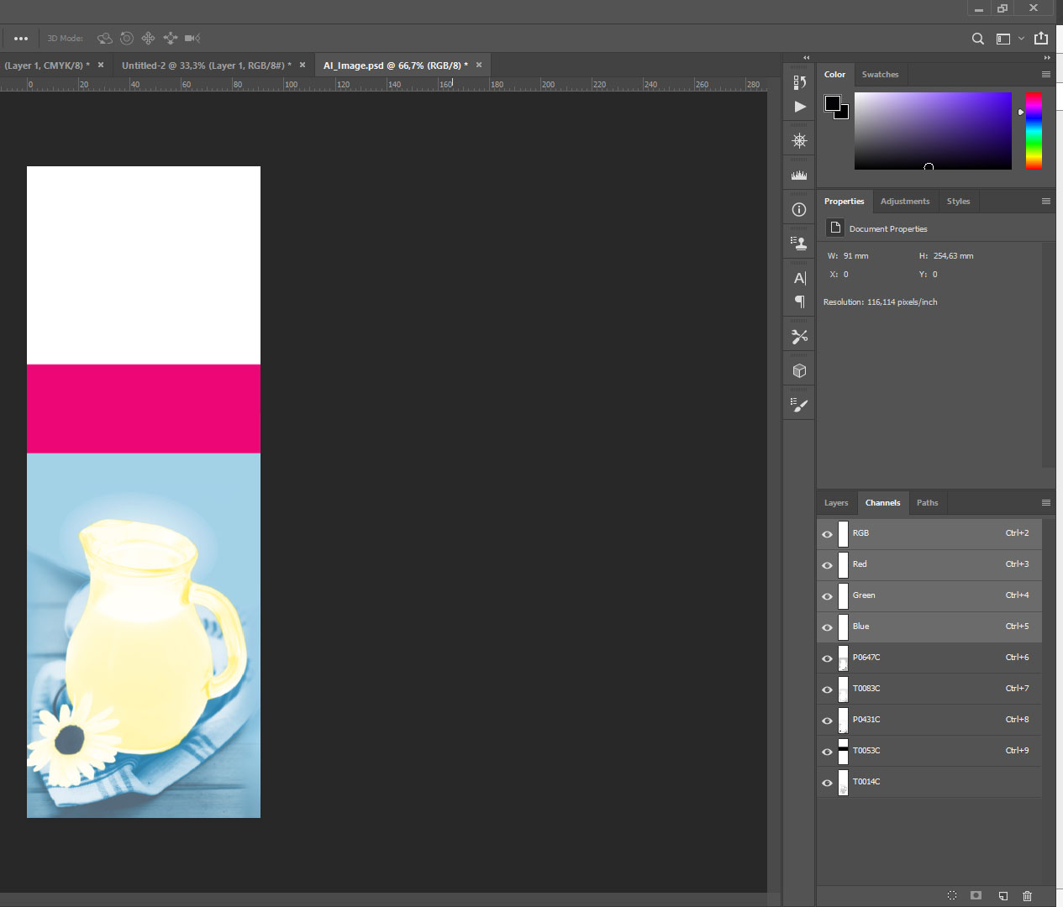
Task: Hide the P0647C spot channel
Action: [827, 658]
